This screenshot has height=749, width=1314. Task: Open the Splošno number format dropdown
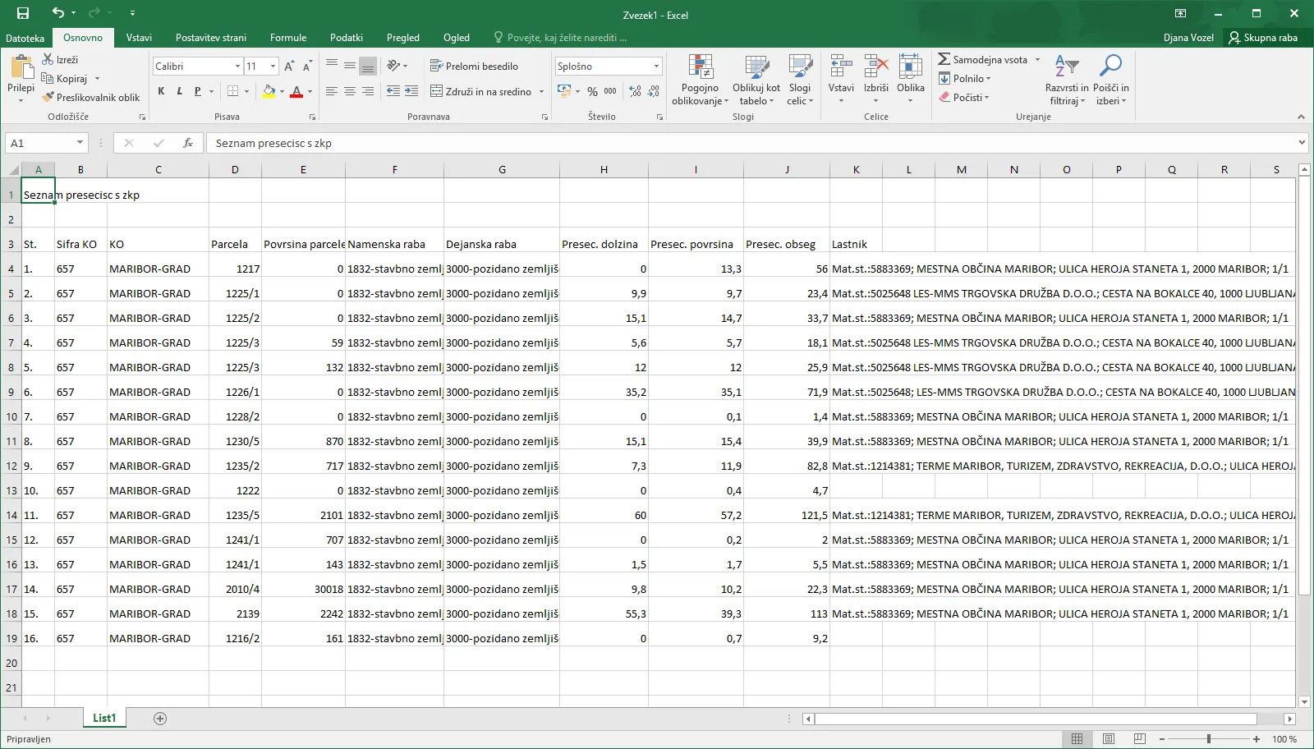point(656,66)
